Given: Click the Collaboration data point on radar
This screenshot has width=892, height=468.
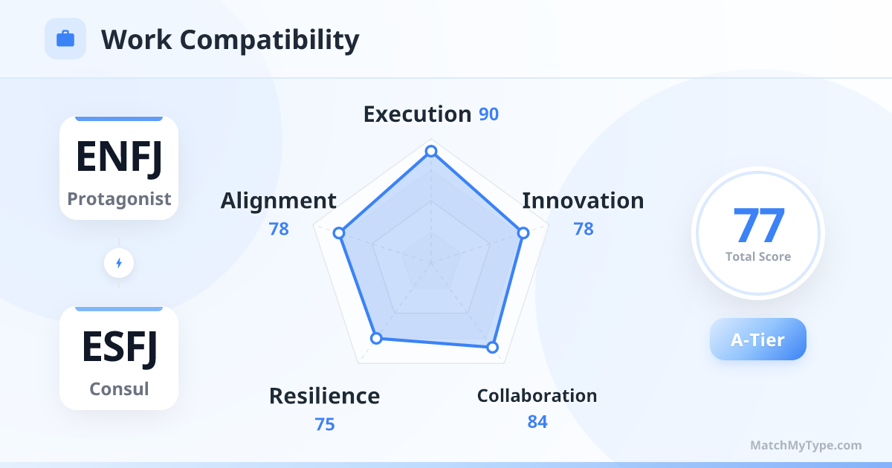Looking at the screenshot, I should [x=491, y=347].
